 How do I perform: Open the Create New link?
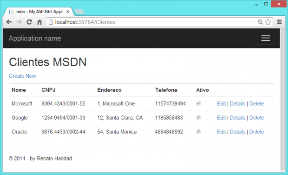[x=22, y=76]
